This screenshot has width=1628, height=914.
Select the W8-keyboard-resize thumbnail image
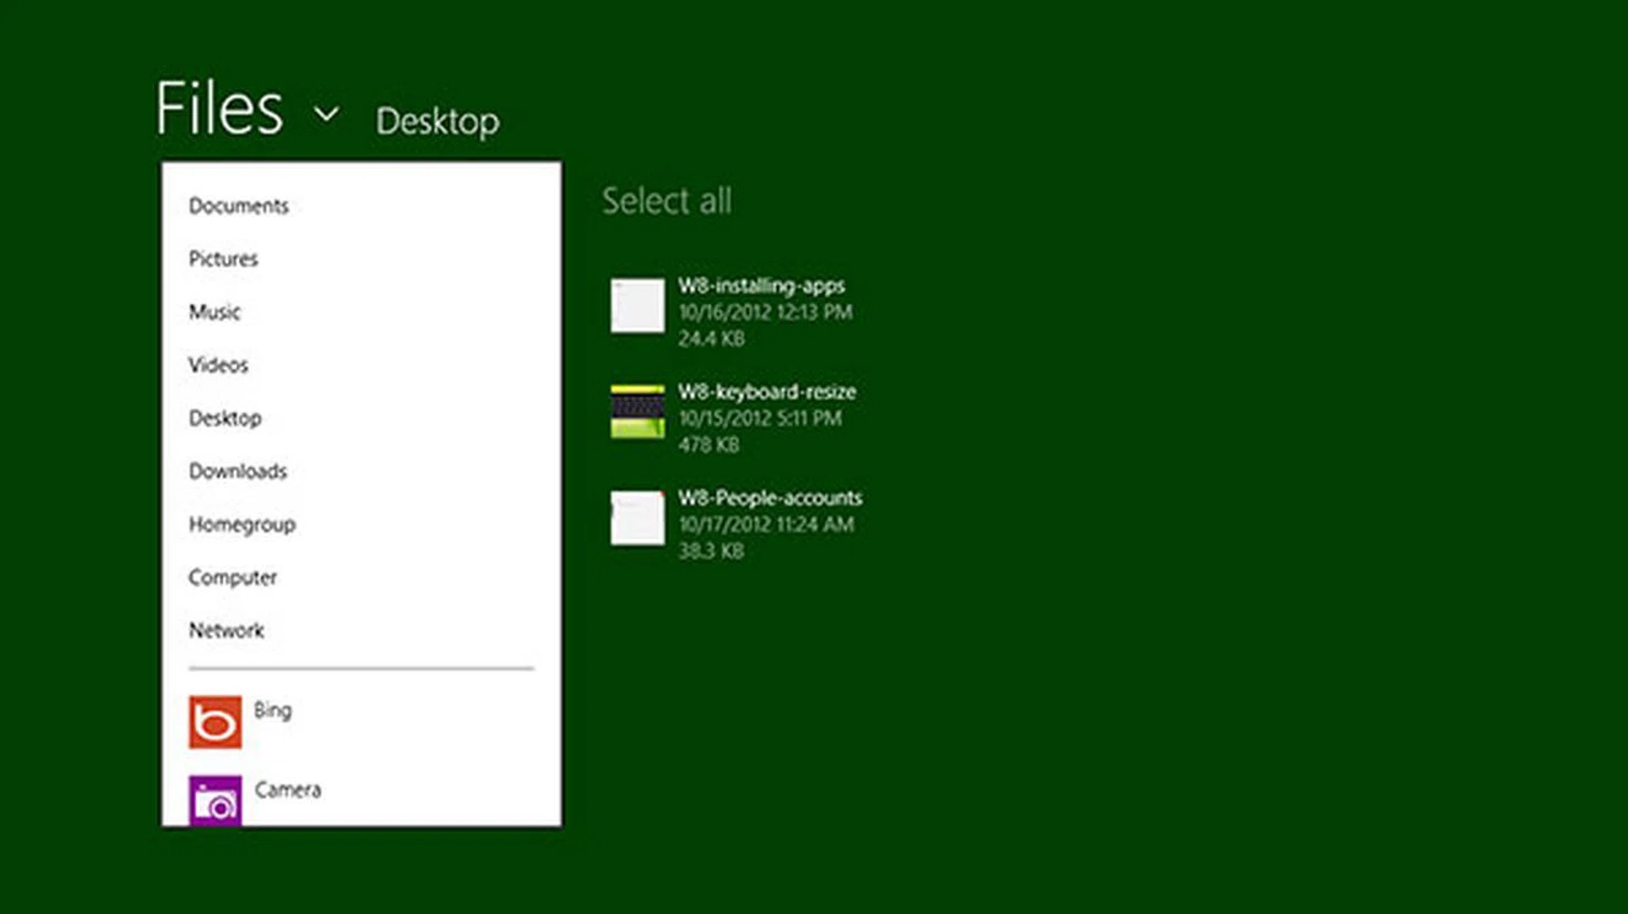pyautogui.click(x=638, y=412)
